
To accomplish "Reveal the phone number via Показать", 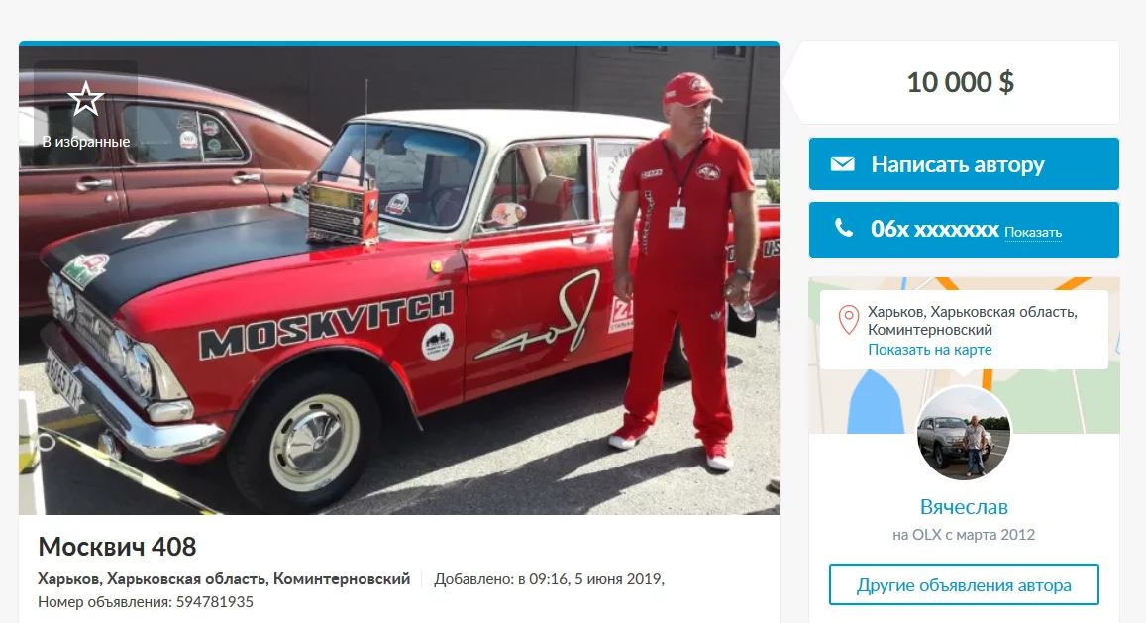I will coord(1033,232).
